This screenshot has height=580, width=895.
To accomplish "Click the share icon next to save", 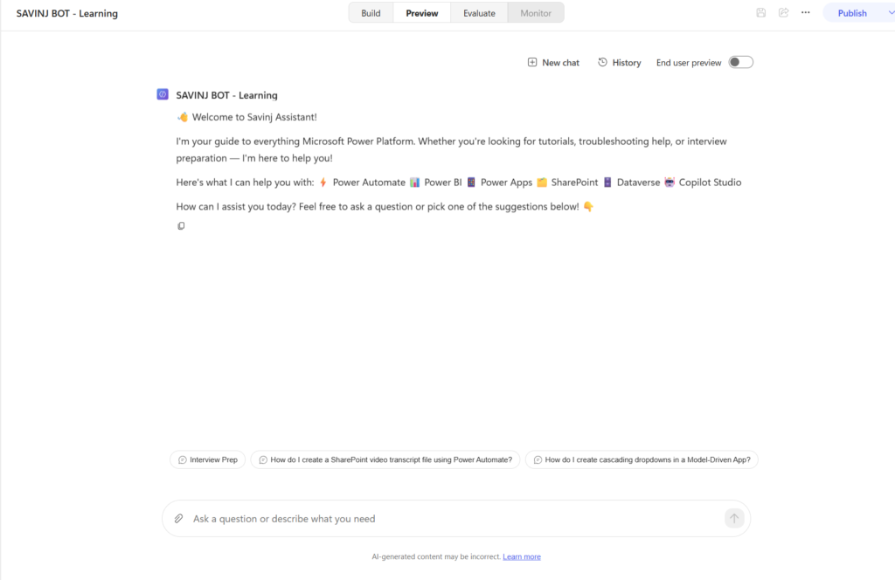I will coord(783,12).
